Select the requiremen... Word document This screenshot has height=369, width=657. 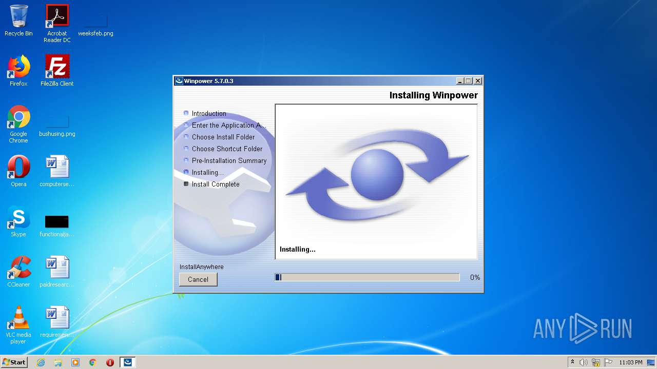[x=57, y=322]
